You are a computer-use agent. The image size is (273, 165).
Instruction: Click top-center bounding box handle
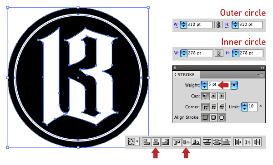coord(78,7)
